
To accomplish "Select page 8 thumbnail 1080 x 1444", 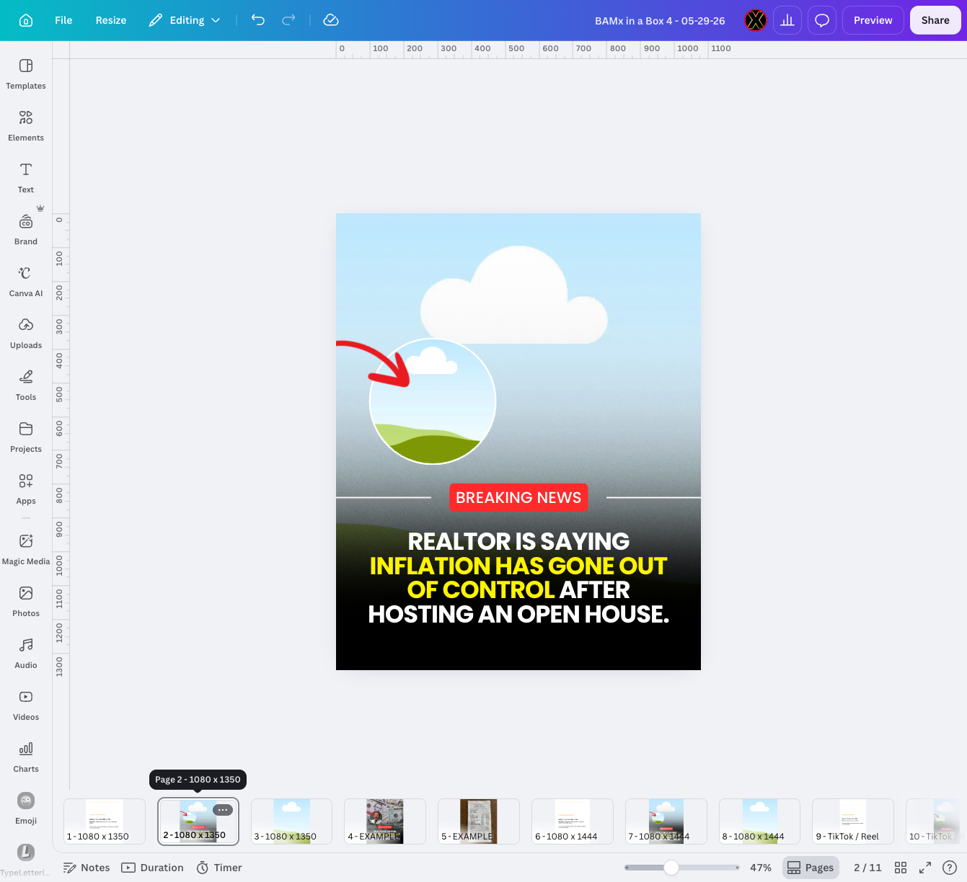I will tap(759, 821).
